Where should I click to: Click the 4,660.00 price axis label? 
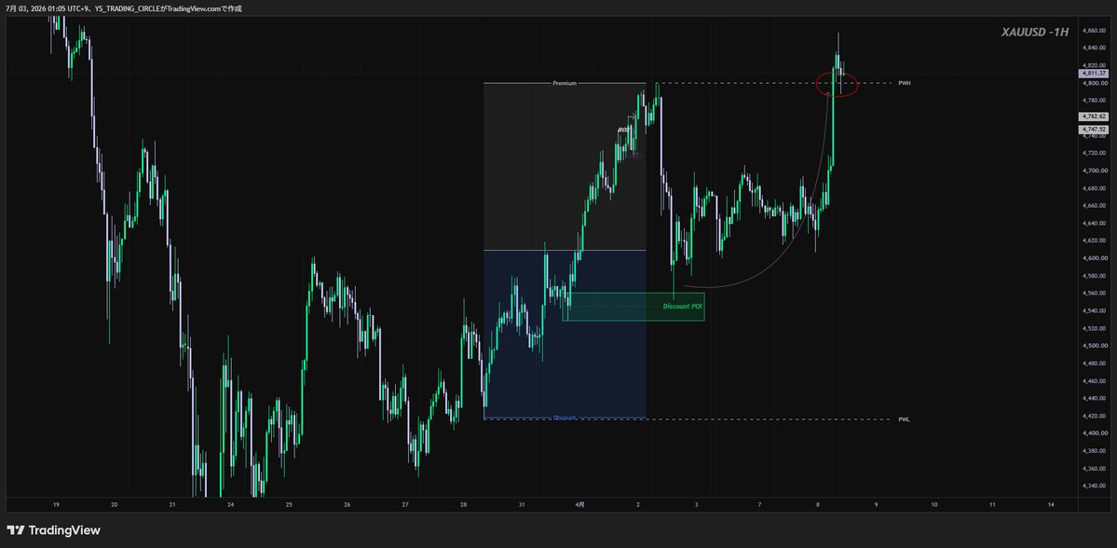coord(1094,206)
